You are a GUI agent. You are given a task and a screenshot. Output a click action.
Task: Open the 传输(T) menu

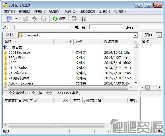(x=40, y=11)
